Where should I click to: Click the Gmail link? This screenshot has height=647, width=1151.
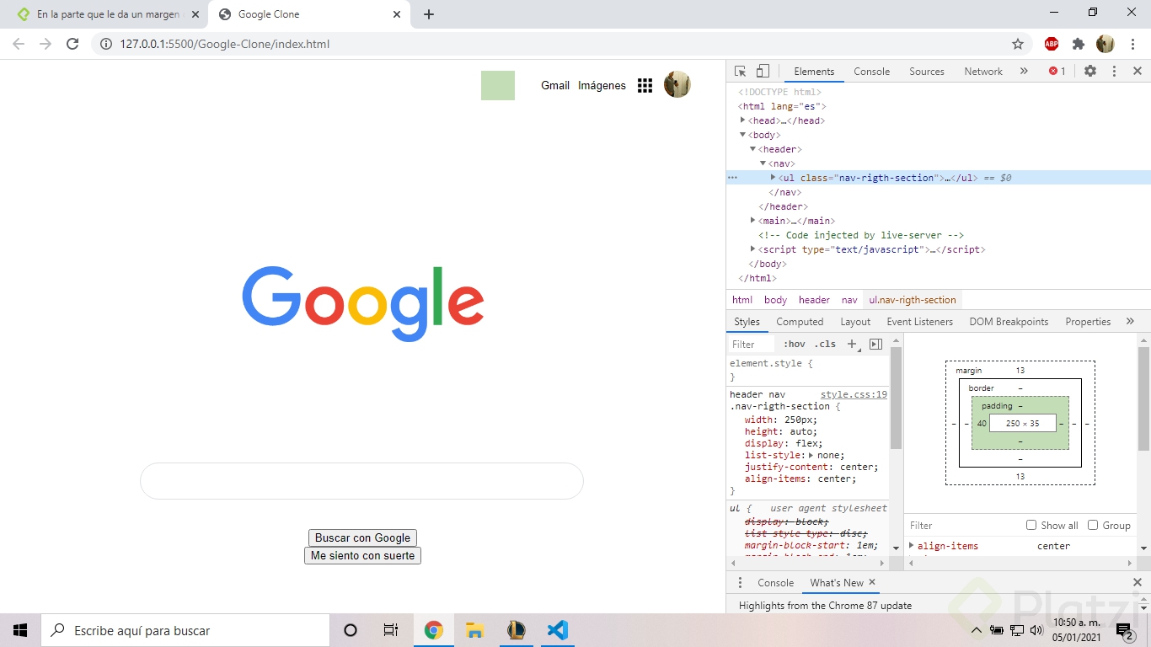coord(555,85)
